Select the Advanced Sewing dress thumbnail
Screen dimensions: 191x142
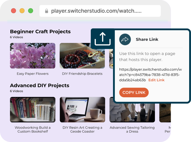click(132, 110)
